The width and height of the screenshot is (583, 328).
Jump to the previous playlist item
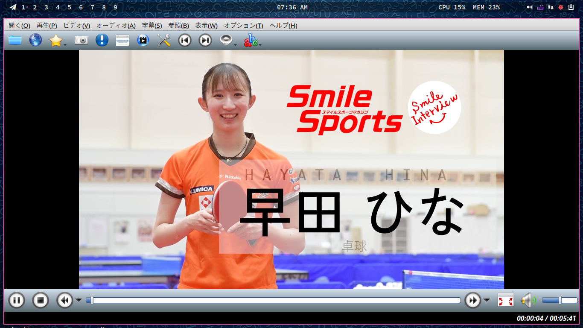coord(184,40)
